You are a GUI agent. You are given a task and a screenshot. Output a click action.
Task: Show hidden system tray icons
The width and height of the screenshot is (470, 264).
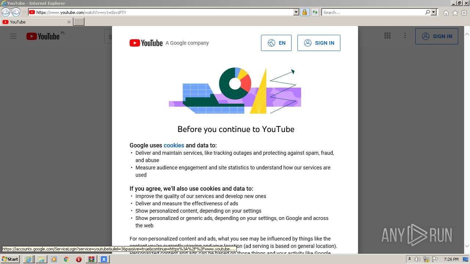click(409, 259)
